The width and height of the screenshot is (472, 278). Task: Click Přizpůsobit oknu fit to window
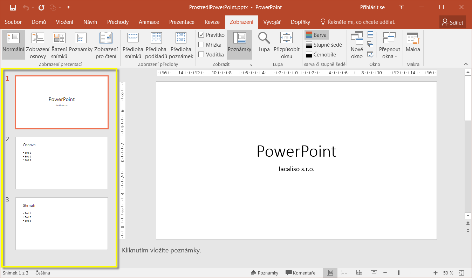287,45
